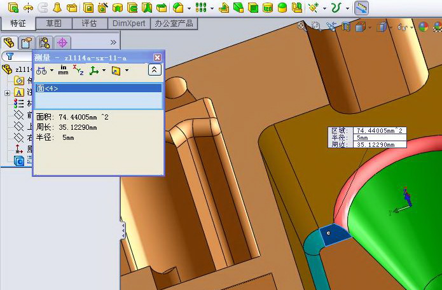This screenshot has width=442, height=290.
Task: Expand the Curves dropdown arrow
Action: pyautogui.click(x=347, y=8)
